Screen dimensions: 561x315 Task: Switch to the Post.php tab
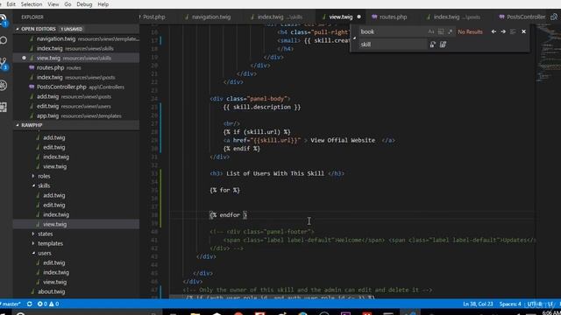tap(154, 17)
